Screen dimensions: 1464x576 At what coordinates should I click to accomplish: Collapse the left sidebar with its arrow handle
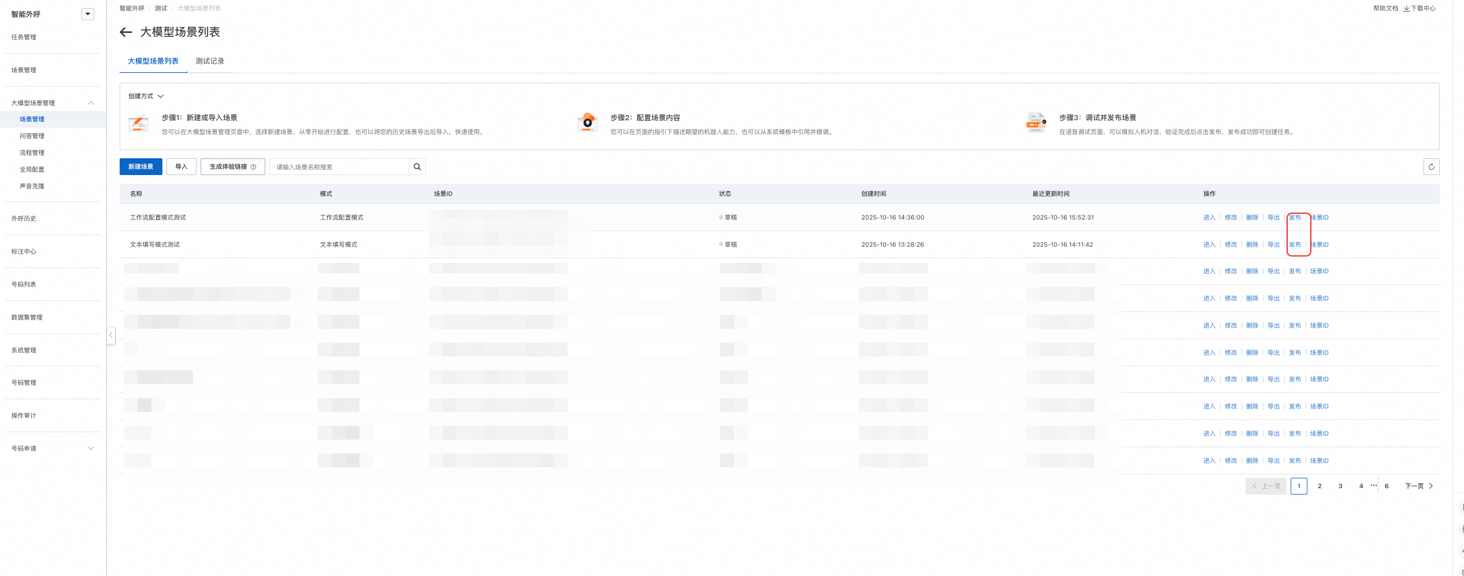coord(111,335)
